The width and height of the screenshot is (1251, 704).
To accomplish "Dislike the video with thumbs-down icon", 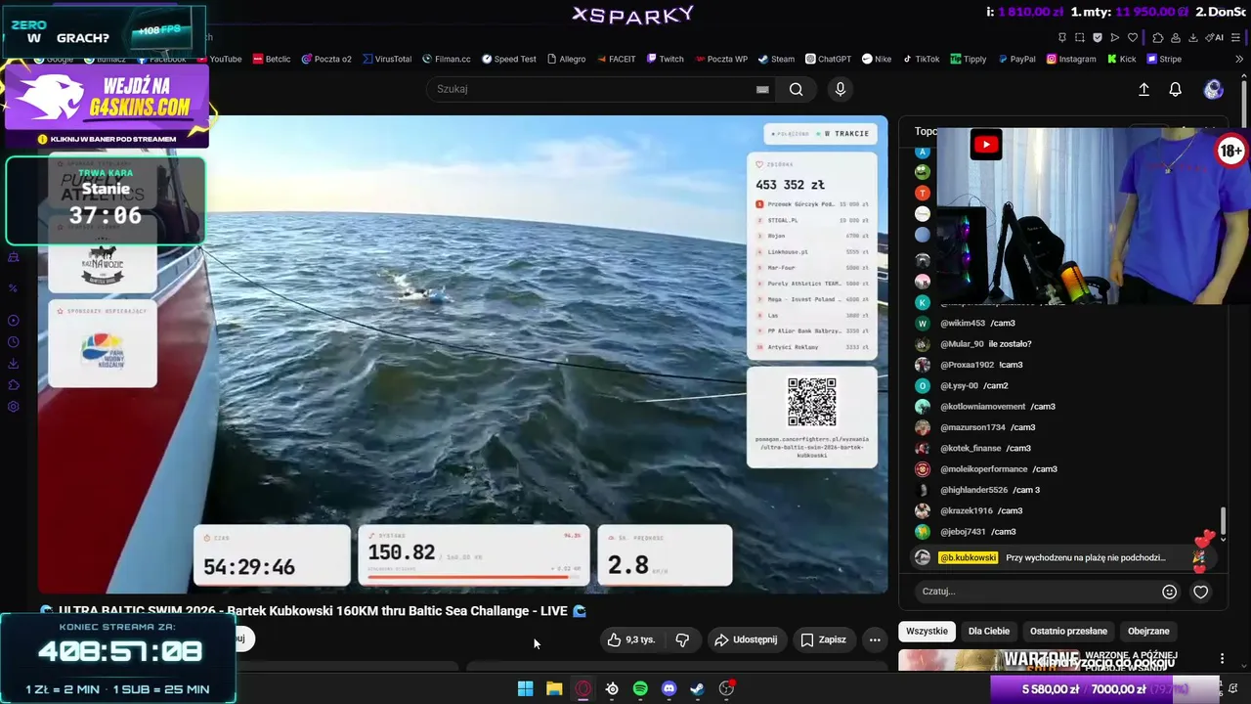I will tap(682, 639).
